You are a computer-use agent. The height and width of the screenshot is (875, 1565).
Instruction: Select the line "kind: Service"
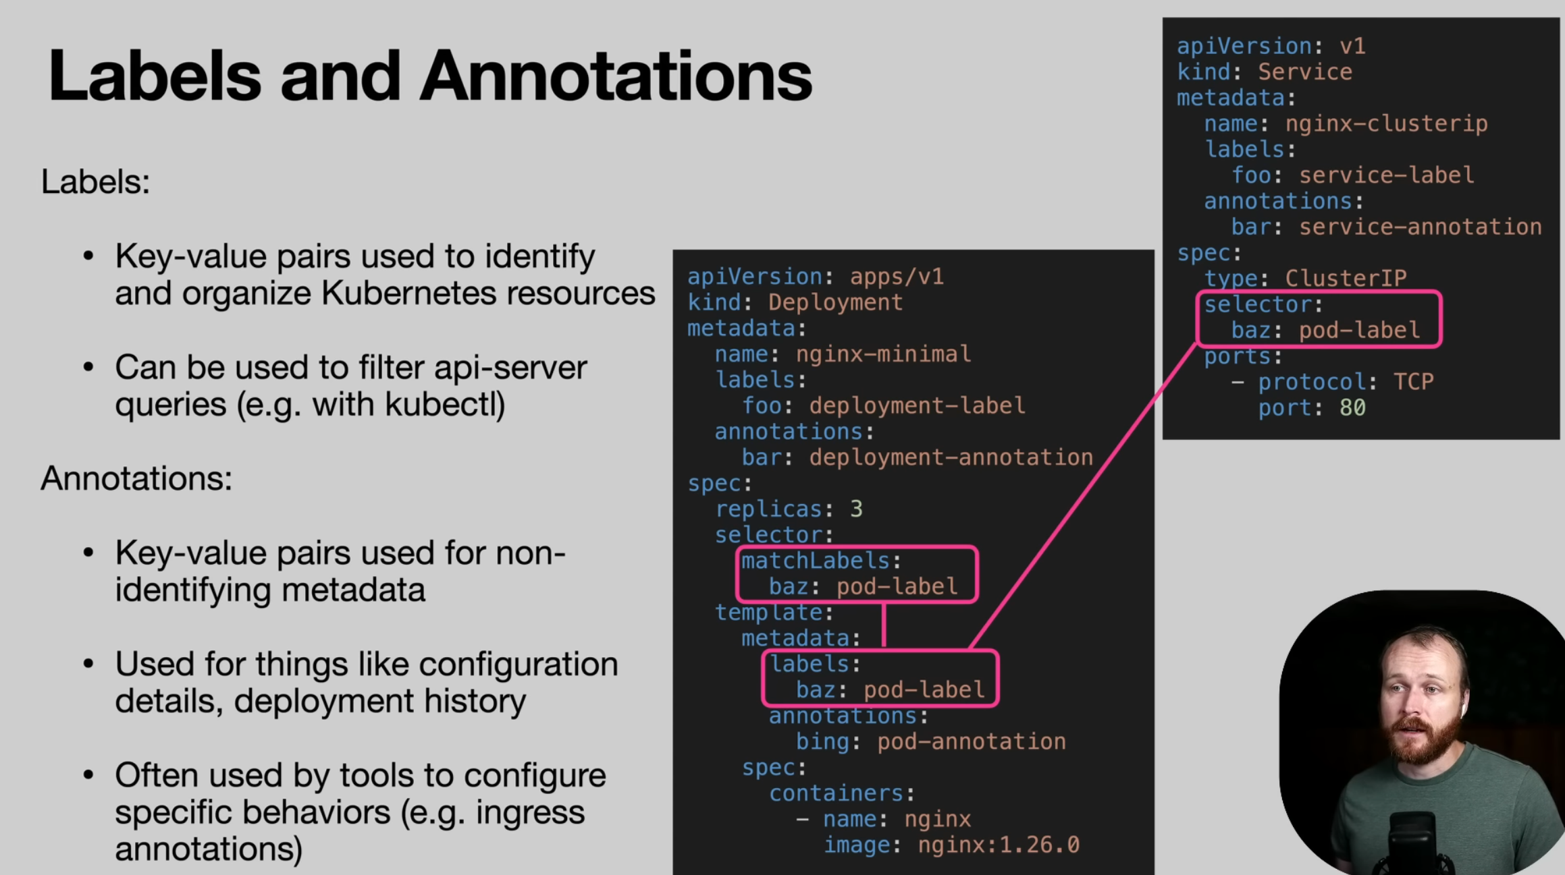click(1265, 72)
